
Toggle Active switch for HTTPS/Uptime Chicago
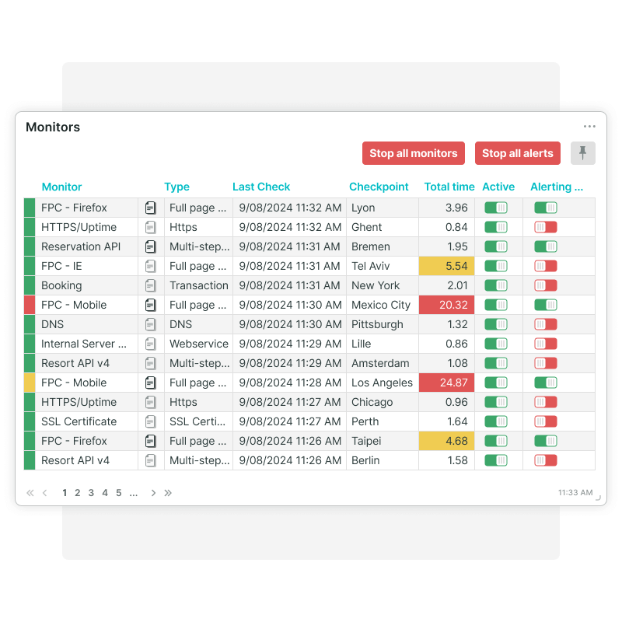click(496, 402)
